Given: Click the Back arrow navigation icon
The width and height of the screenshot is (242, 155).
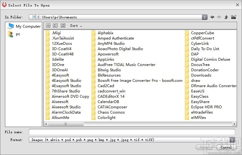Looking at the screenshot, I should [212, 17].
